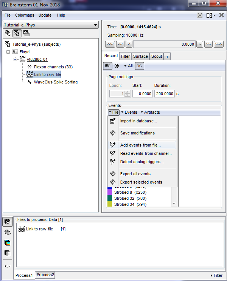Select functional data by subjects view
227x281 pixels.
17,33
